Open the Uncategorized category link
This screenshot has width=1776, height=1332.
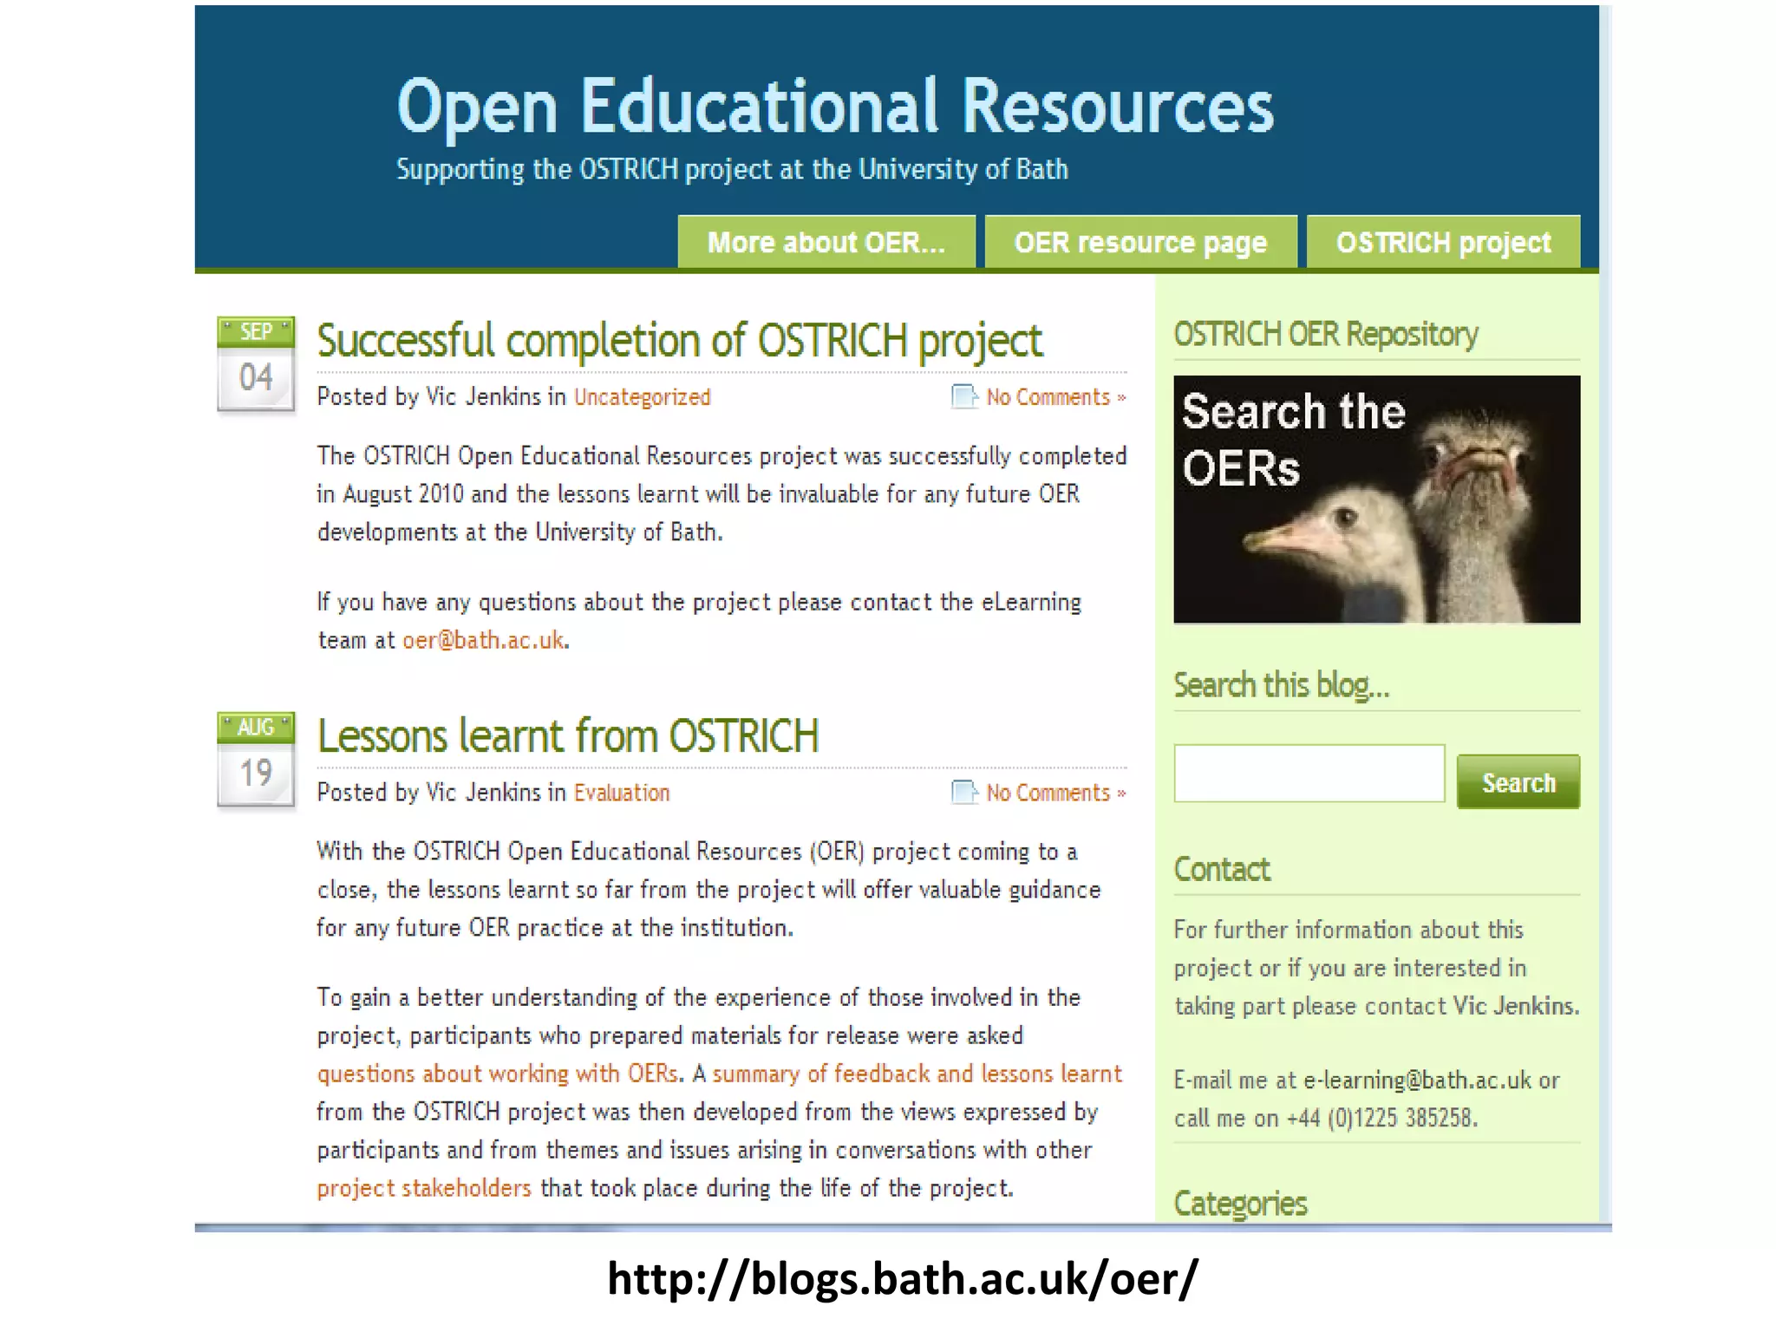click(643, 397)
